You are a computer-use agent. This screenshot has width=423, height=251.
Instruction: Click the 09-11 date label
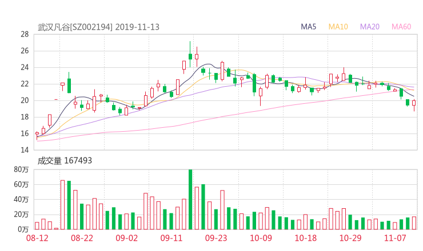[171, 238]
